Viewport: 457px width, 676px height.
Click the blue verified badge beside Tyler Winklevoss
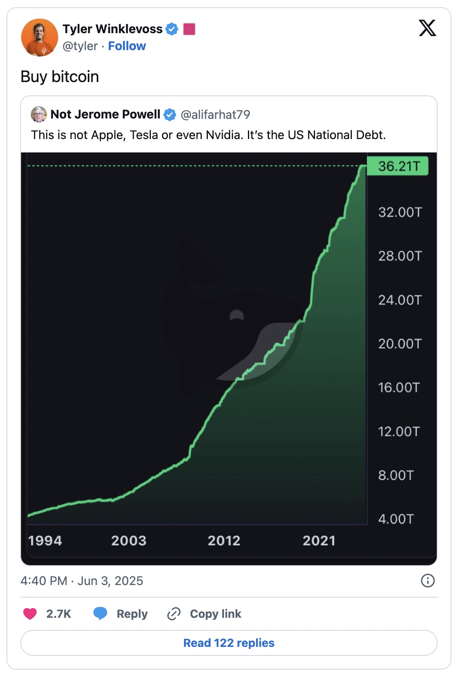[x=172, y=29]
